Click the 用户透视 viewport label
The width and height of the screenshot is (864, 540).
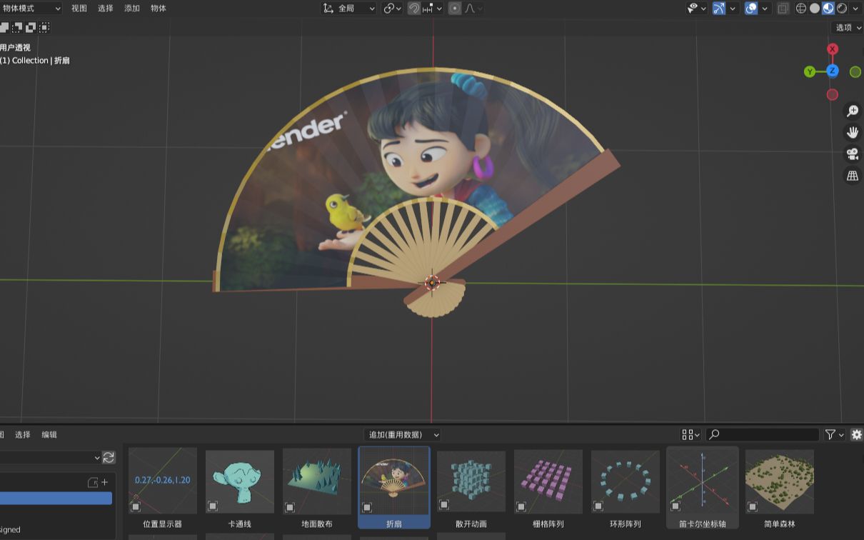(x=15, y=48)
